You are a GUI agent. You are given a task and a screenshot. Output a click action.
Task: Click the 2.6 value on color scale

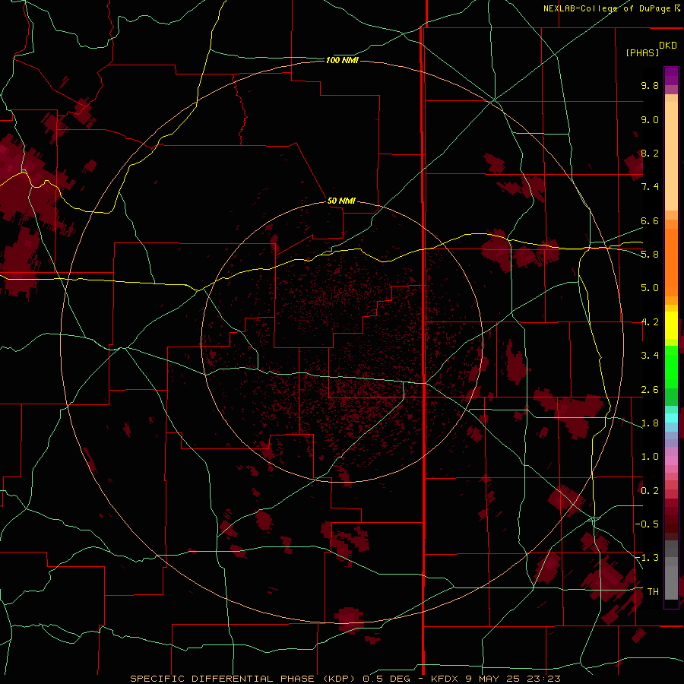click(650, 390)
